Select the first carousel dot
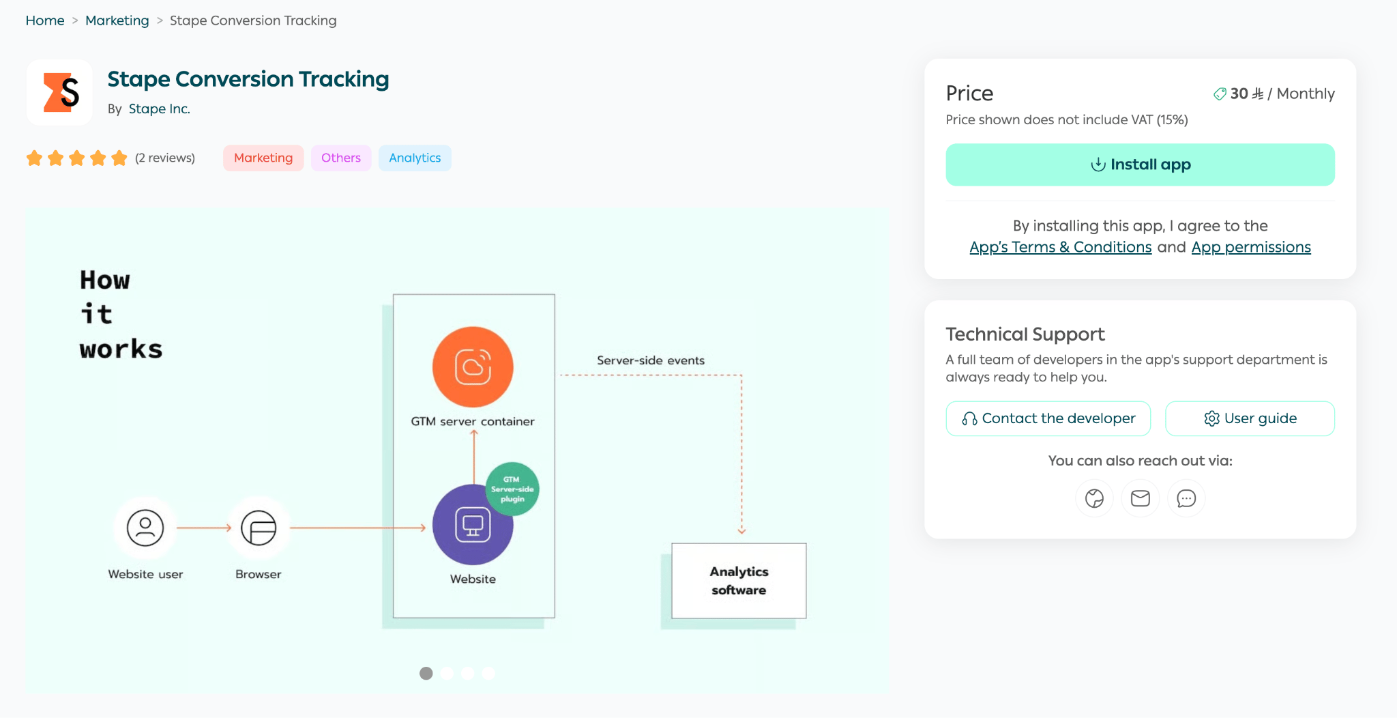 coord(426,674)
